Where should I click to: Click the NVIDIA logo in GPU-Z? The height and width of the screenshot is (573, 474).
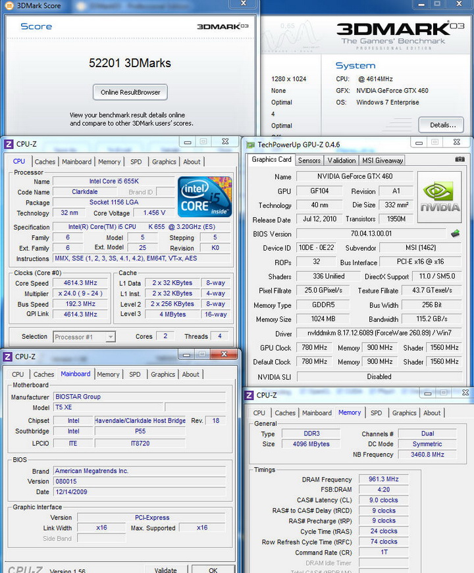pyautogui.click(x=439, y=197)
